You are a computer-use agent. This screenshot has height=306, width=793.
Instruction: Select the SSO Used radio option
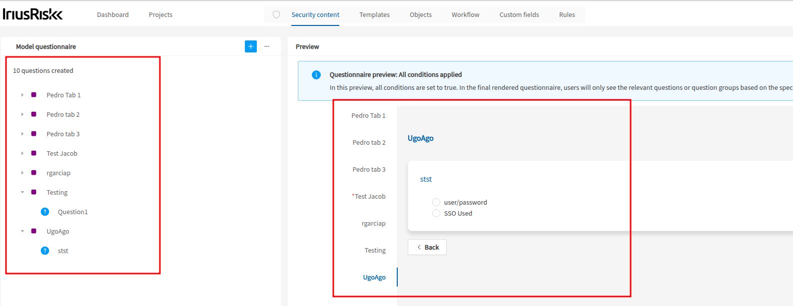[436, 213]
